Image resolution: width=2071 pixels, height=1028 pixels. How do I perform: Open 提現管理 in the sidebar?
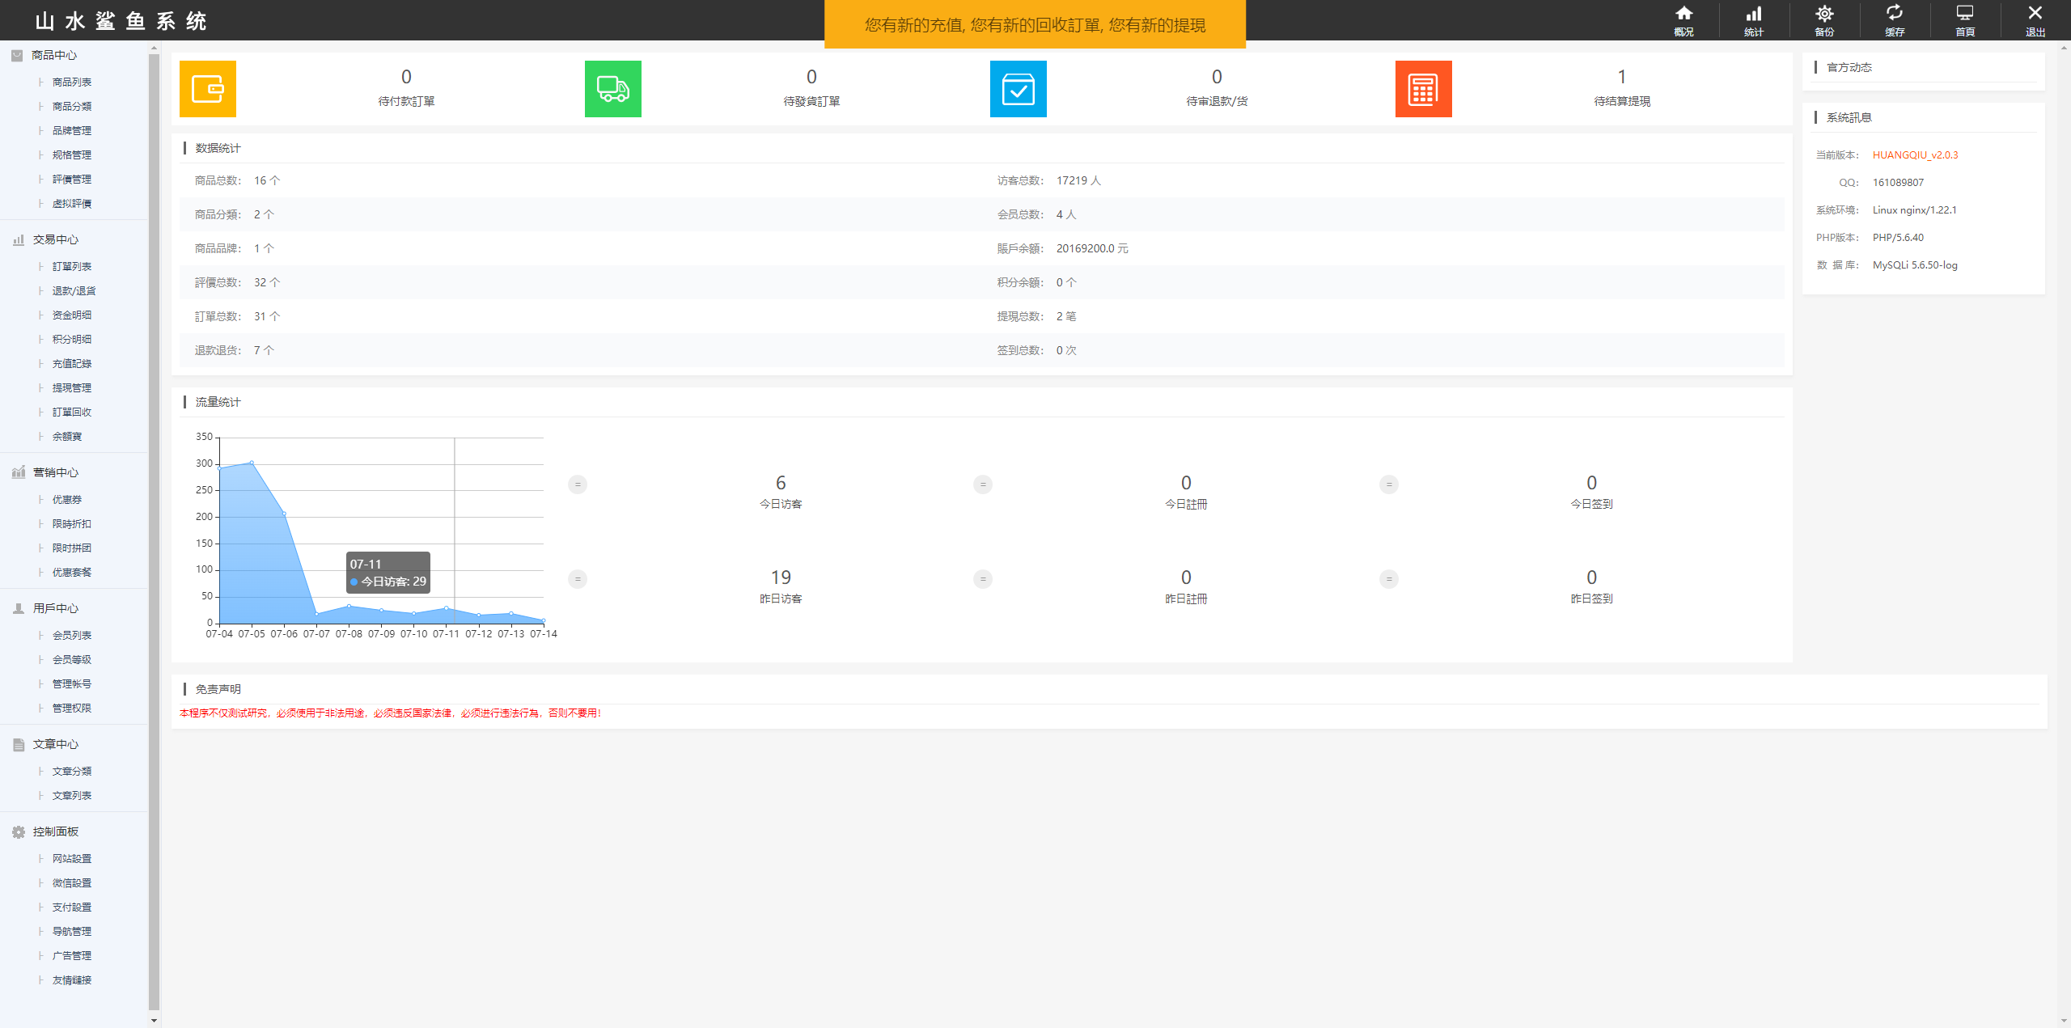pos(71,387)
